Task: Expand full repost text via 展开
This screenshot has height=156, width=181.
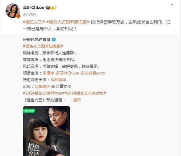Action: 77,100
